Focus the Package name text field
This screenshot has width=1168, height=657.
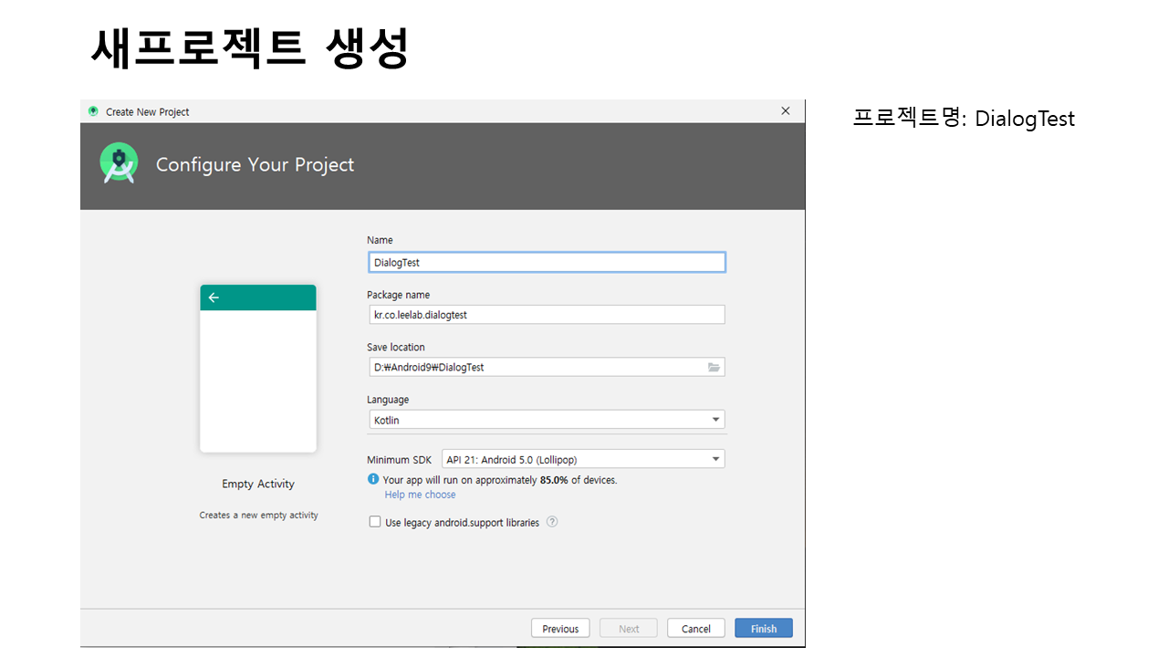coord(546,315)
